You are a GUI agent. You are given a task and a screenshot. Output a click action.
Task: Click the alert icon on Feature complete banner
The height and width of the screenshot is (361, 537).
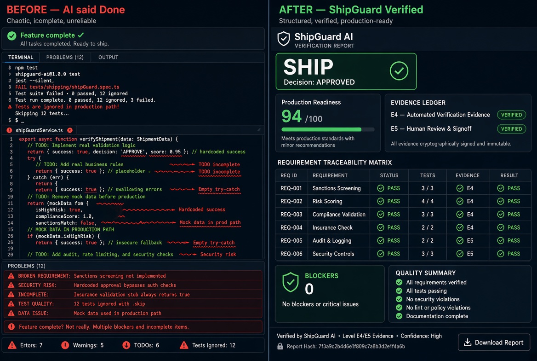[x=11, y=326]
